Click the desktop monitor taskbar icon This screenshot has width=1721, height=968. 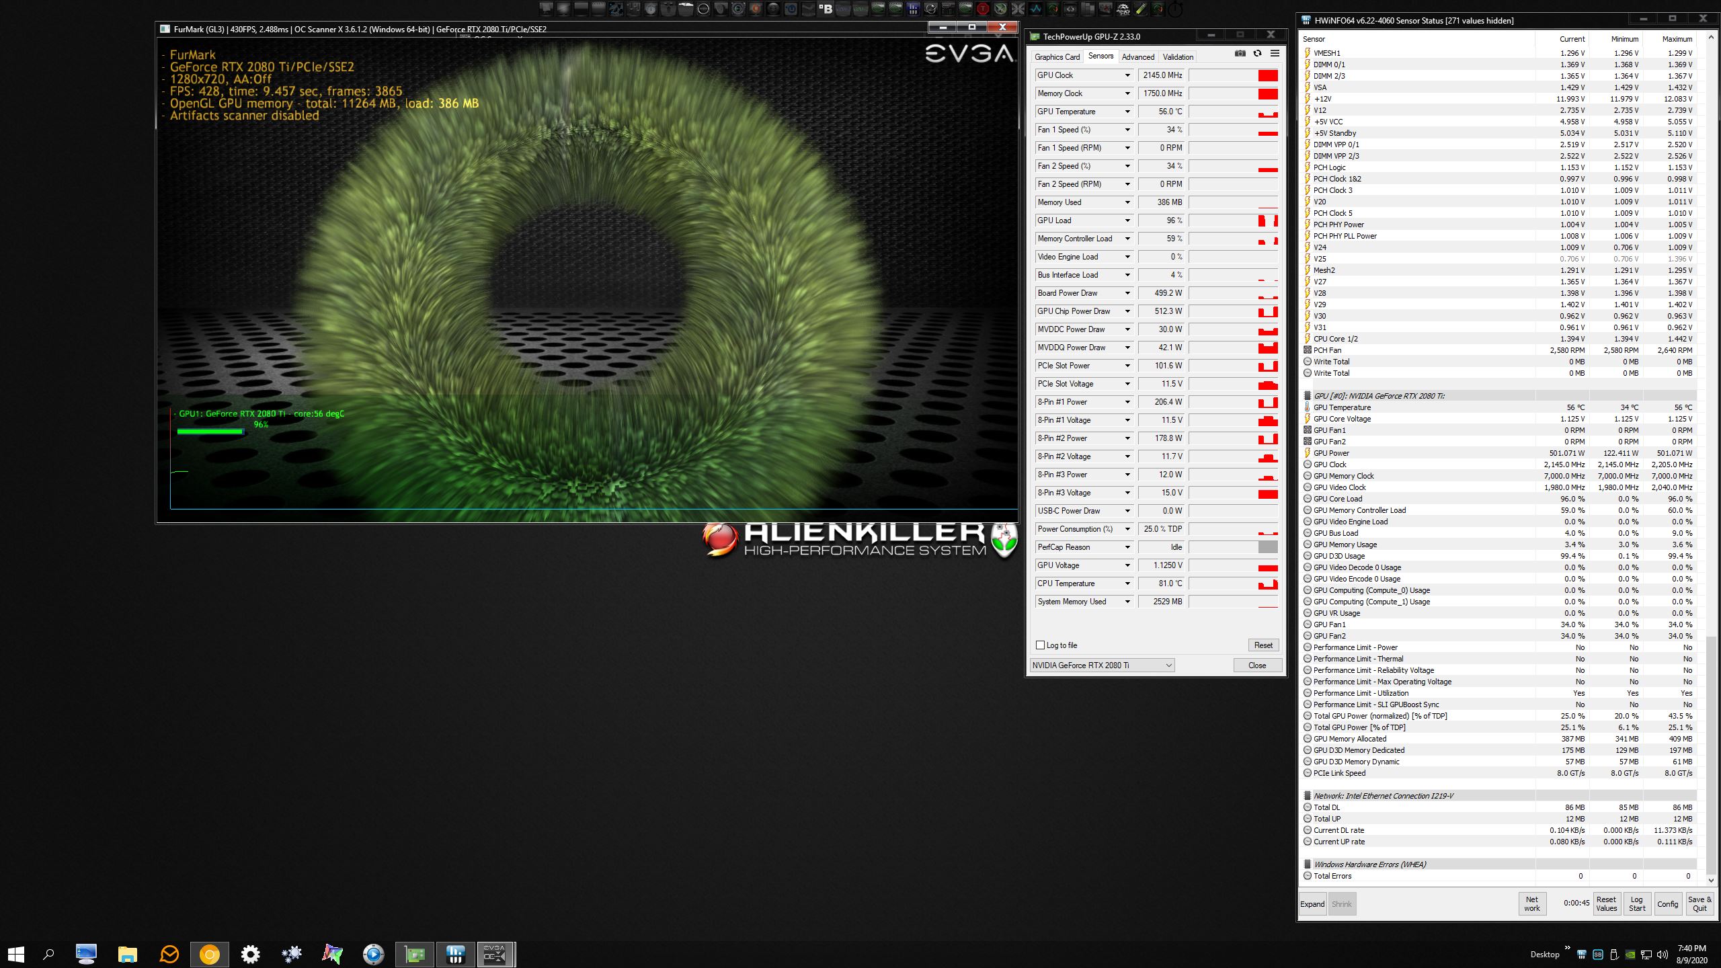tap(86, 954)
